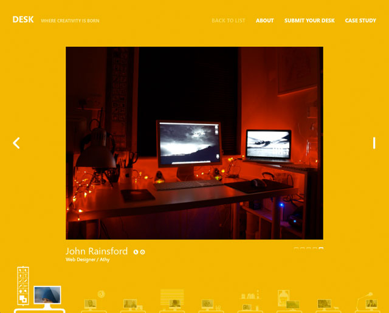Open the CASE STUDY page
This screenshot has height=313, width=389.
(x=360, y=21)
